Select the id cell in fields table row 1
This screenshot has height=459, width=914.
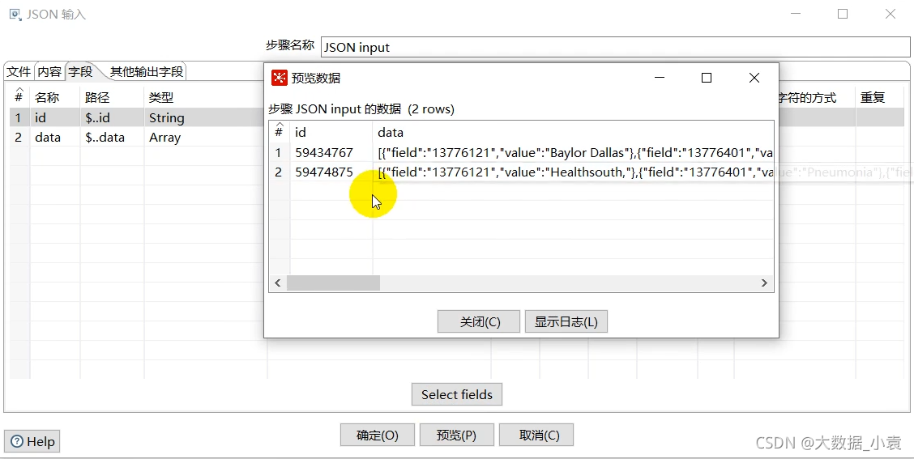click(55, 117)
